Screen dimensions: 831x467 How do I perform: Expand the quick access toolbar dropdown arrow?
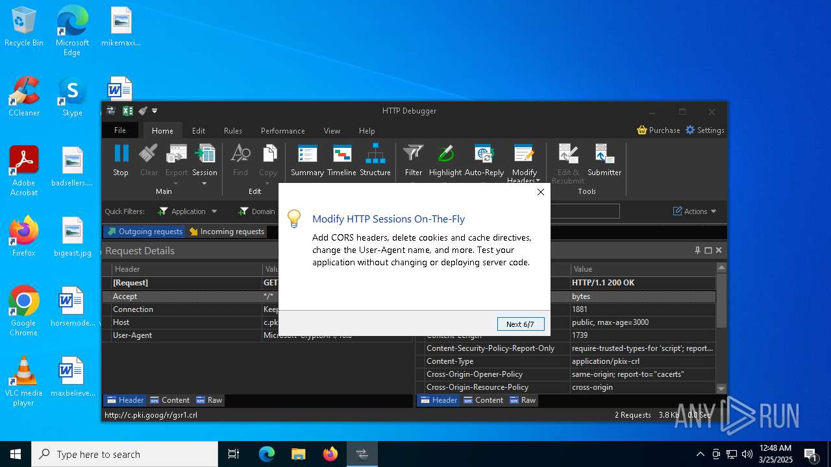pyautogui.click(x=155, y=111)
